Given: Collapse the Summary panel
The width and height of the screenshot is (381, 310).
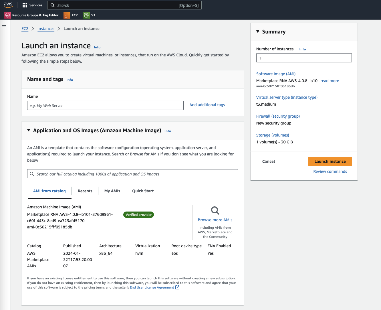Looking at the screenshot, I should click(257, 32).
